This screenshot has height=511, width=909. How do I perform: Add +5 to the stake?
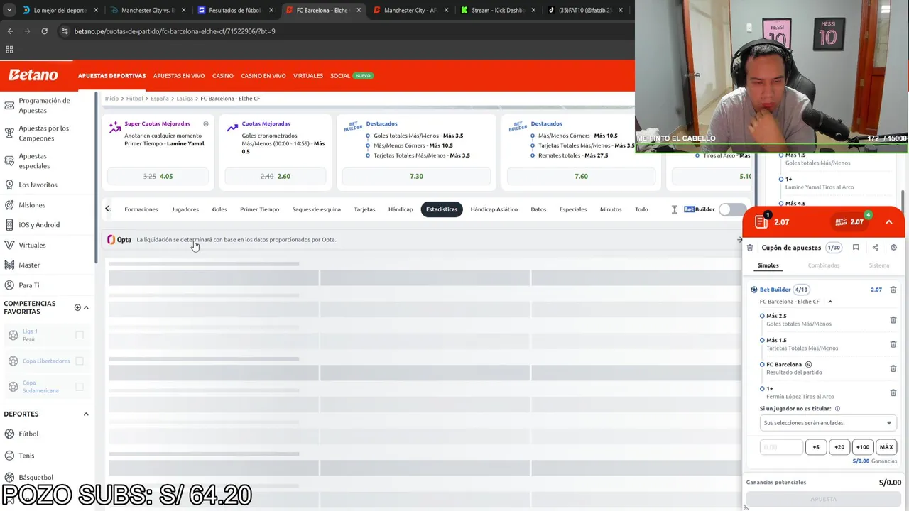pos(816,447)
